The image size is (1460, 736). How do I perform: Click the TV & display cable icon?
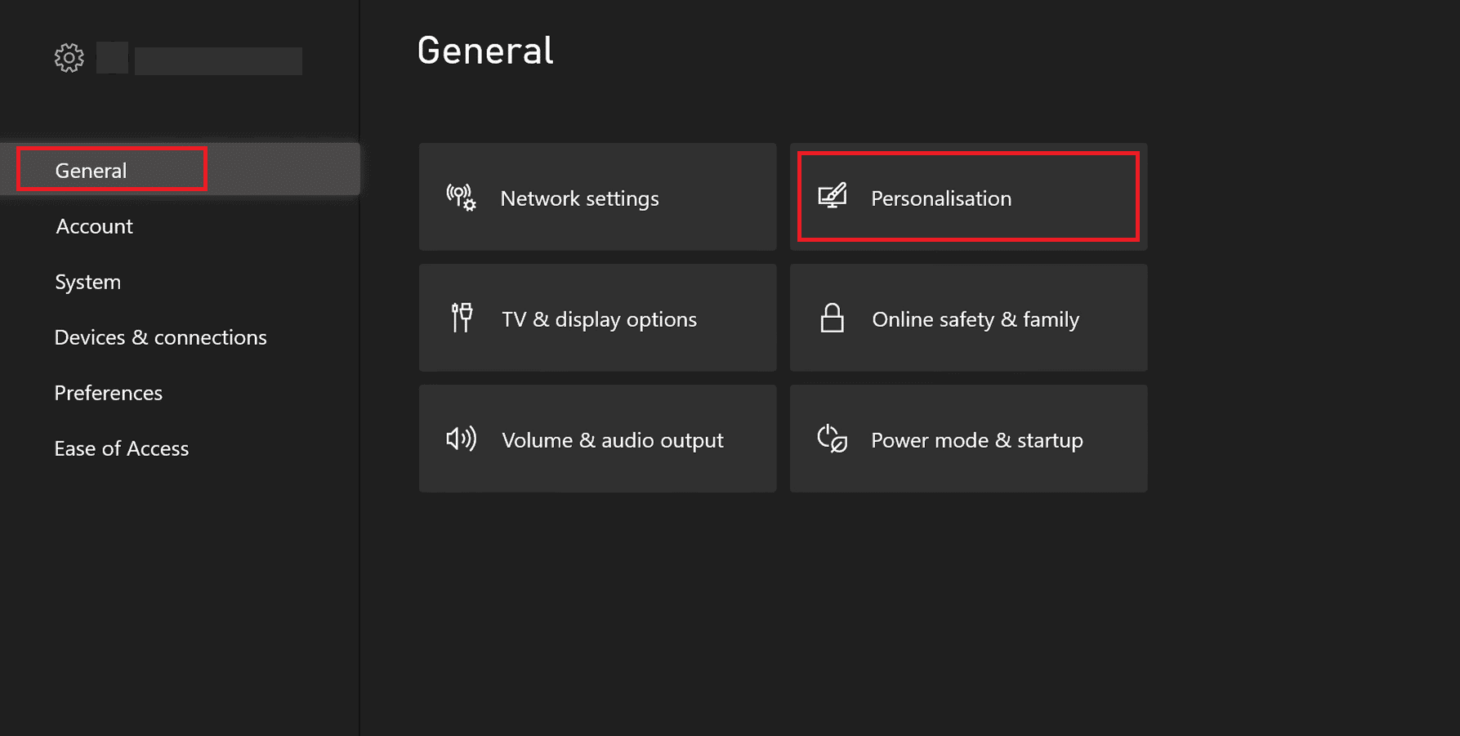coord(462,318)
